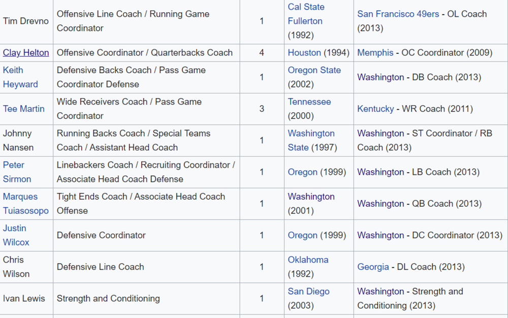Click the Houston alma mater link
Viewport: 508px width, 318px height.
tap(304, 53)
